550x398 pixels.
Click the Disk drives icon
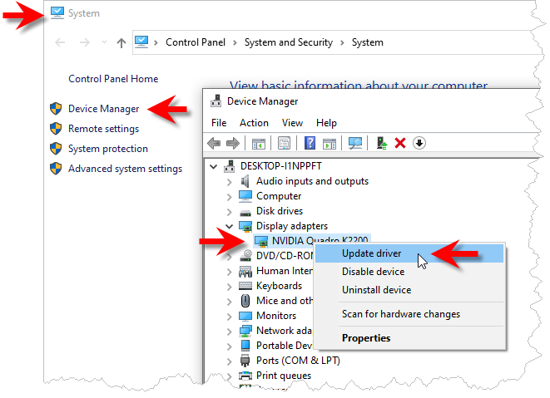245,212
